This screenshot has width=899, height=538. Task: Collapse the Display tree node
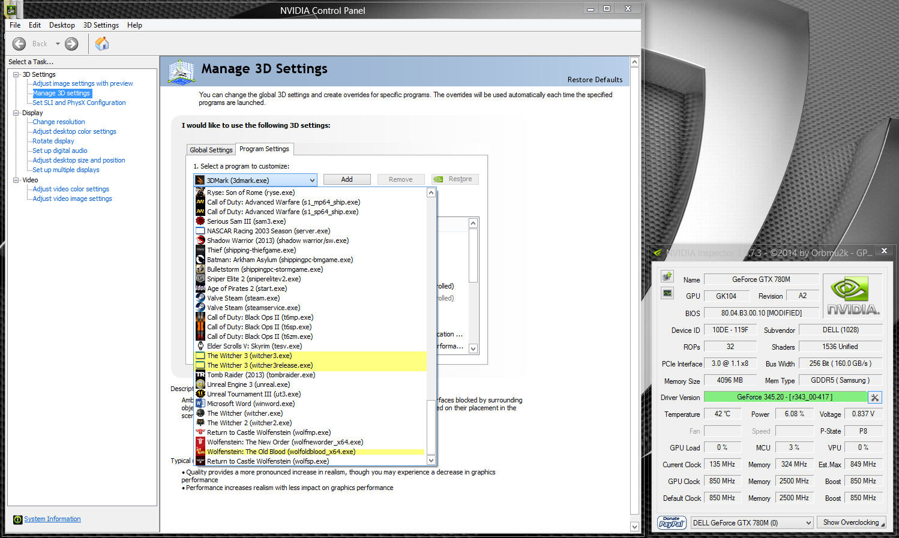tap(16, 113)
